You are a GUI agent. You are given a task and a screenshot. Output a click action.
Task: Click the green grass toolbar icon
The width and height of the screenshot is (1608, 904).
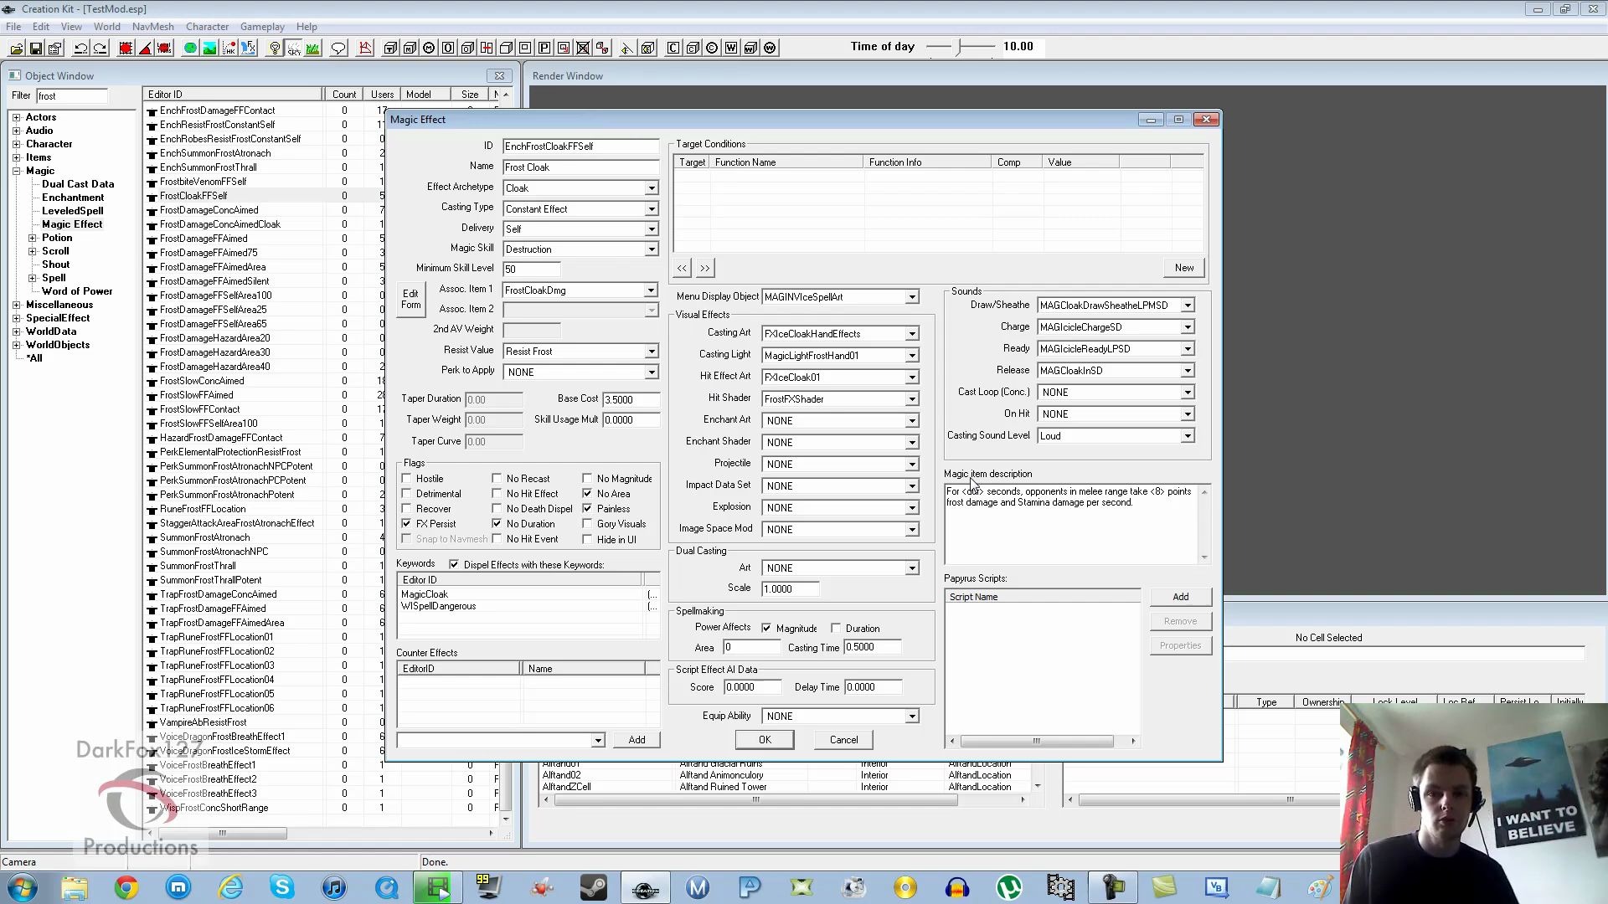(x=312, y=48)
